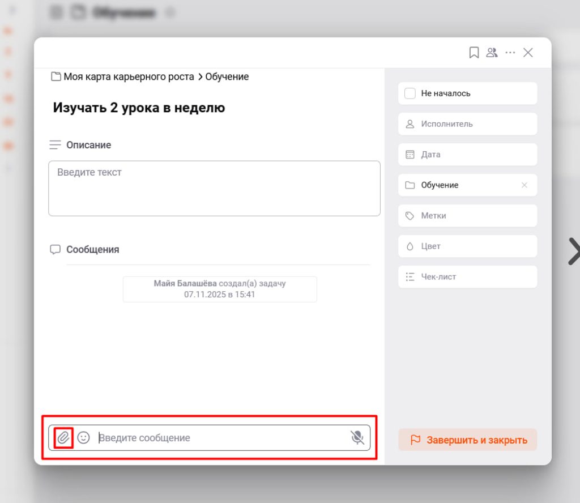Image resolution: width=580 pixels, height=503 pixels.
Task: Click the task title Изучать 2 урока в неделю
Action: (x=139, y=108)
